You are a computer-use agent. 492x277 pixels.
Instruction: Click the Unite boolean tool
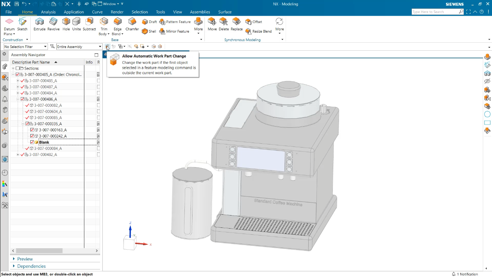click(x=76, y=24)
